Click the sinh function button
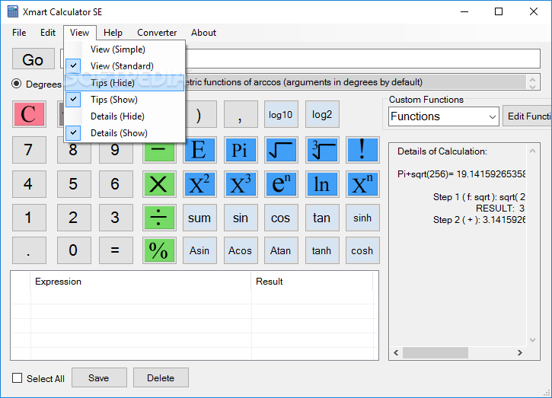The width and height of the screenshot is (552, 398). [x=362, y=218]
